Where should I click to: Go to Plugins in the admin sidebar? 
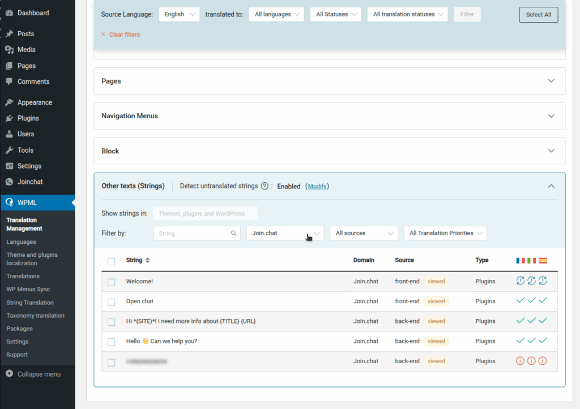(x=28, y=118)
